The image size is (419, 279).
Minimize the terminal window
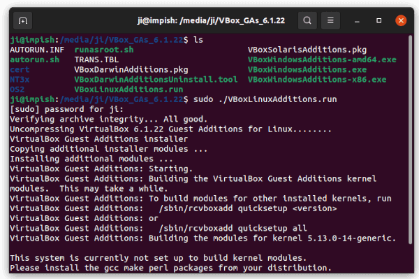[357, 20]
